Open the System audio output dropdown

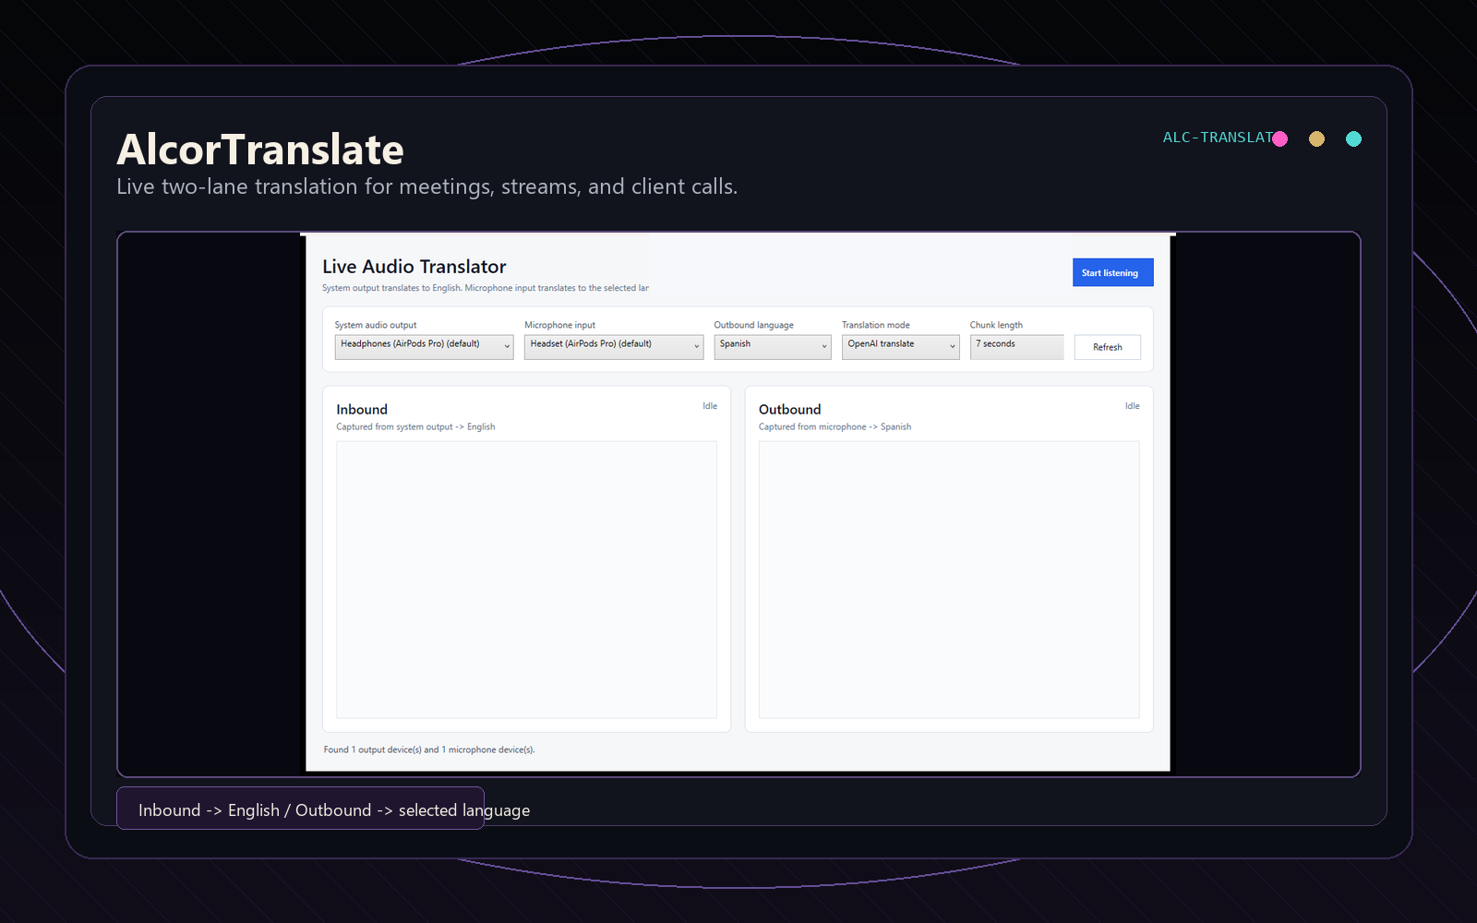click(x=424, y=346)
